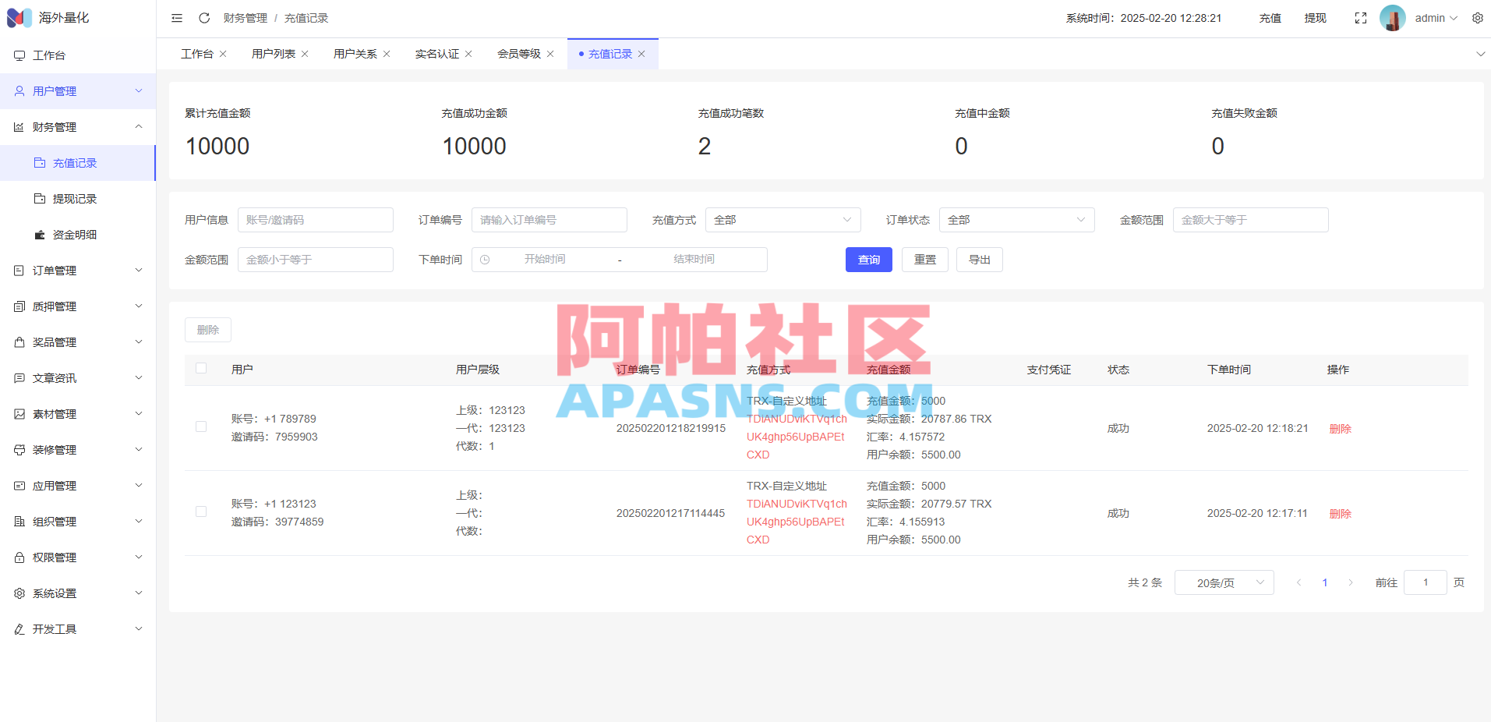Select the 资金明细 menu item icon
The height and width of the screenshot is (722, 1491).
(40, 234)
